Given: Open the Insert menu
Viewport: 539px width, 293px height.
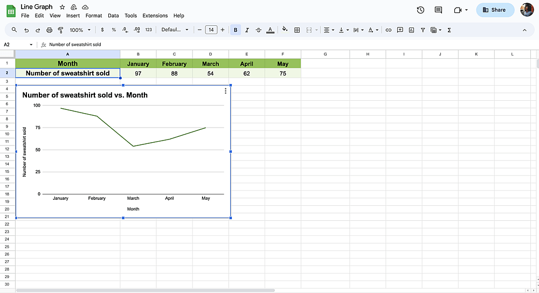Looking at the screenshot, I should (73, 16).
